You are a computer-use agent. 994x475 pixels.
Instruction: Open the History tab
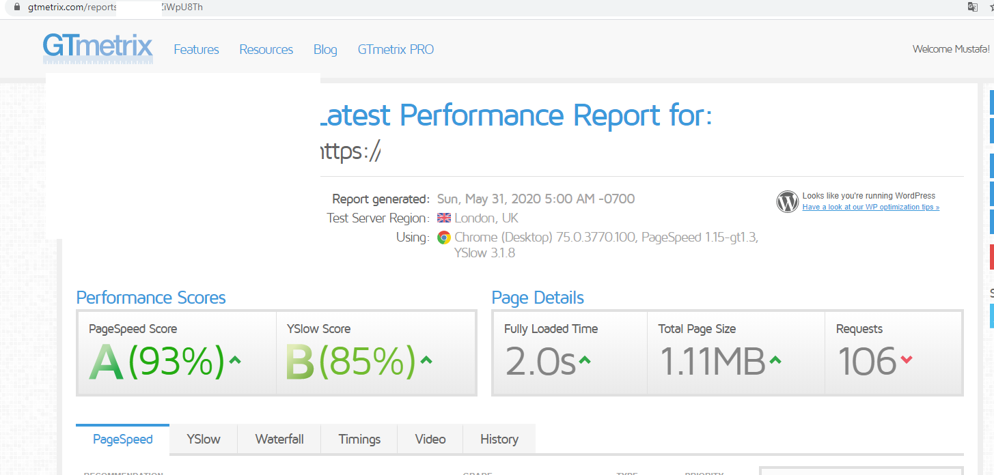(499, 439)
